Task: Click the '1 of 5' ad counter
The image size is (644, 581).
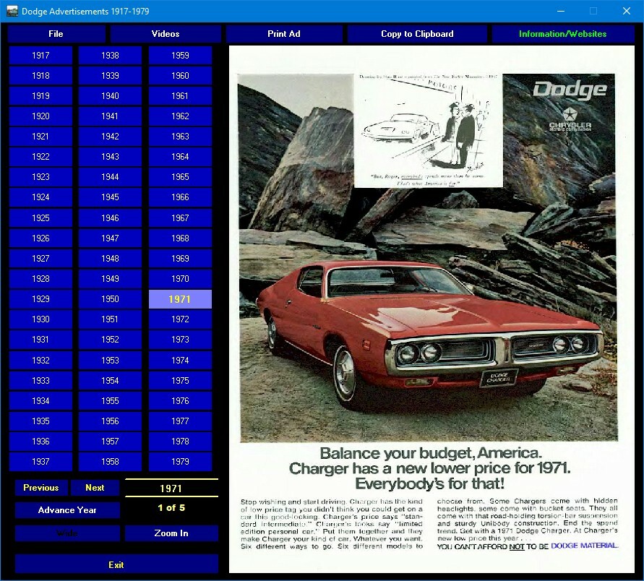Action: coord(171,507)
